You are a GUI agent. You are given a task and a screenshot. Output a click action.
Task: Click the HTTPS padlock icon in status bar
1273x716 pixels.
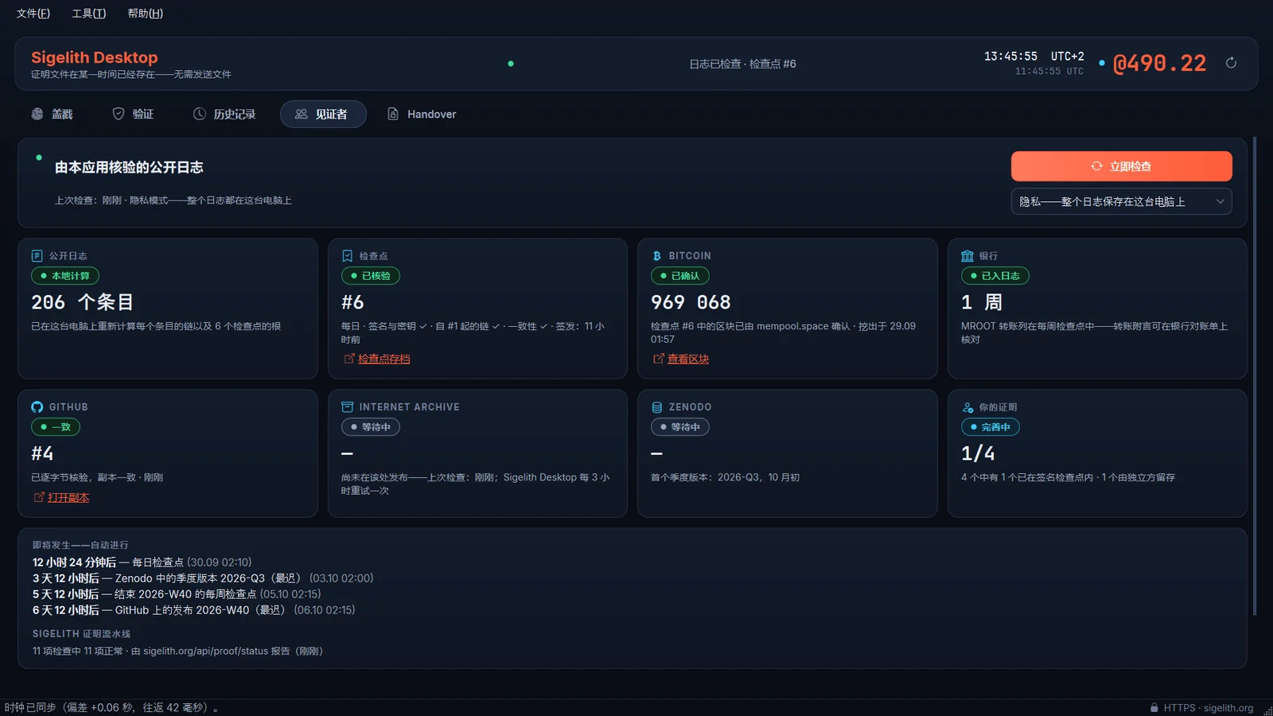[x=1154, y=708]
